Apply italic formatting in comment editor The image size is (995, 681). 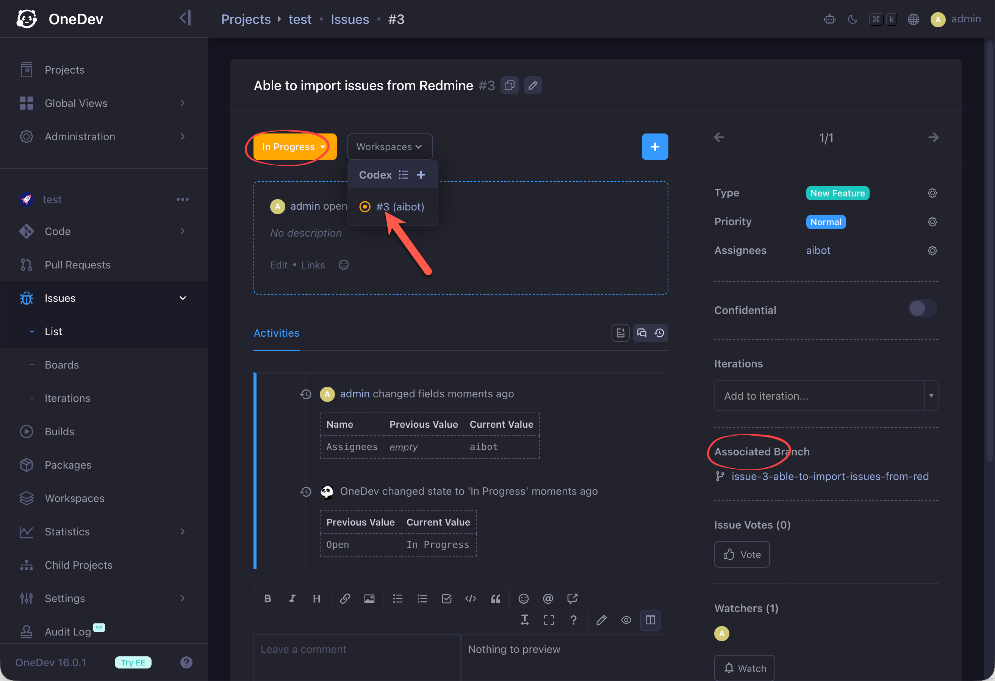coord(292,598)
